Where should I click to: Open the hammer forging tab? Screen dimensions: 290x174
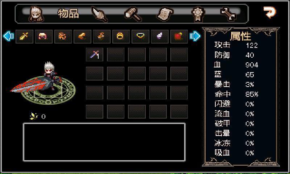(133, 14)
